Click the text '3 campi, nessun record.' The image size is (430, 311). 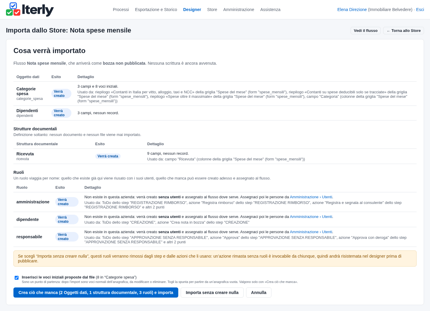click(98, 113)
